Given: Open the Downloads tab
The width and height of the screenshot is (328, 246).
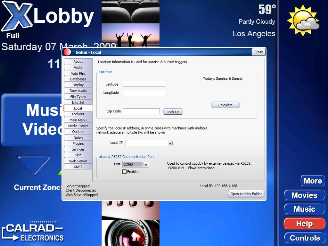Looking at the screenshot, I should 78,91.
